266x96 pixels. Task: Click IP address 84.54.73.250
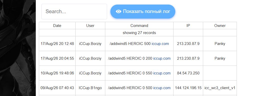(x=188, y=73)
